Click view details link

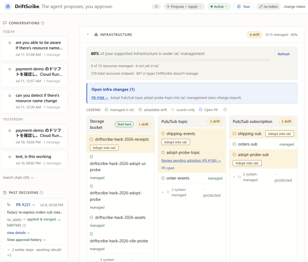18,233
